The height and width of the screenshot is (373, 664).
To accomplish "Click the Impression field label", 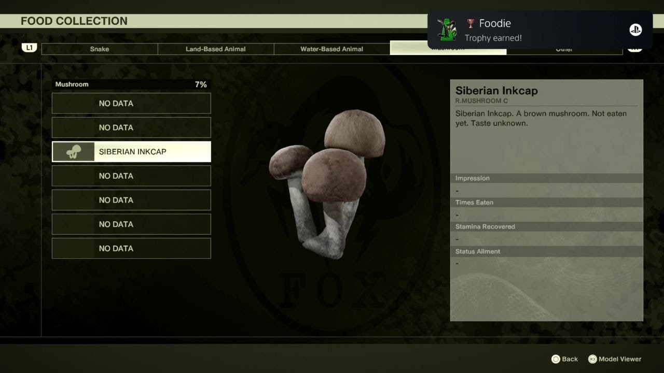I will pyautogui.click(x=473, y=178).
